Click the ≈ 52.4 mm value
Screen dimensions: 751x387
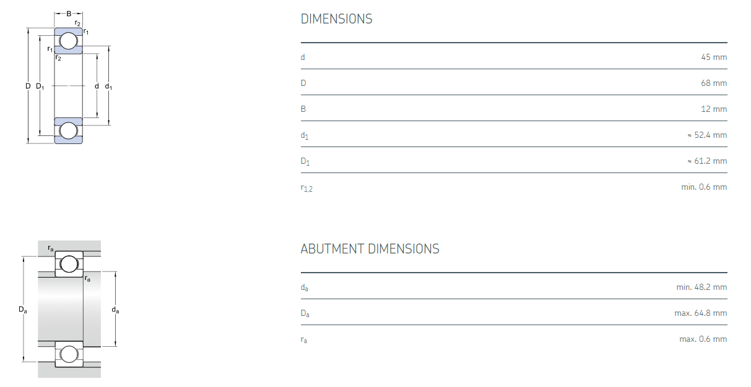tap(707, 135)
